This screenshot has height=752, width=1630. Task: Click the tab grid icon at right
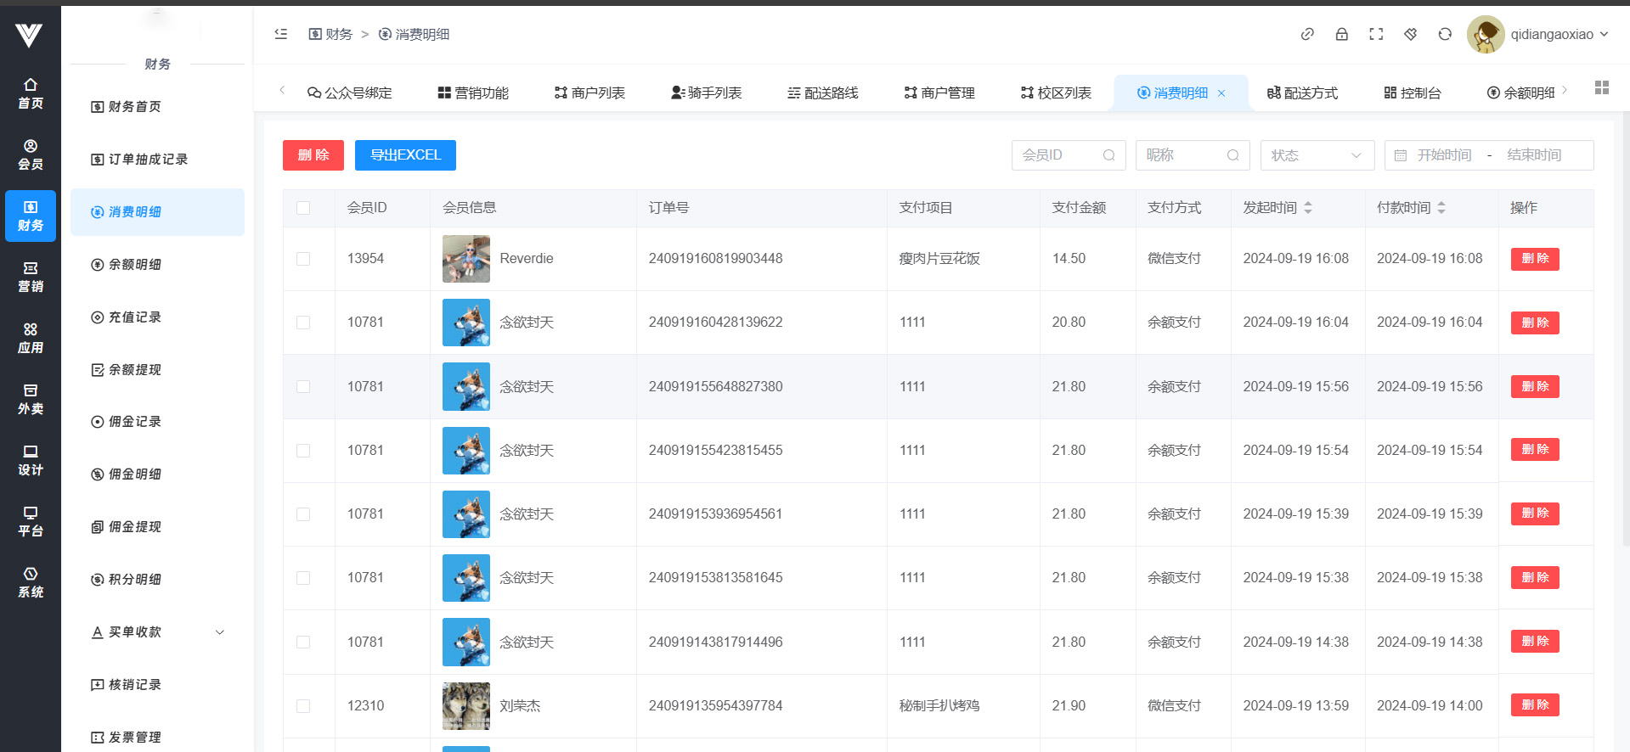tap(1601, 88)
